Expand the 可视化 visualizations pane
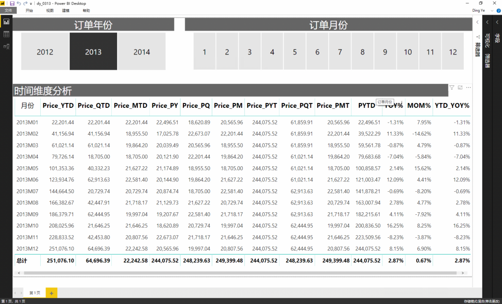Image resolution: width=502 pixels, height=304 pixels. coord(488,23)
